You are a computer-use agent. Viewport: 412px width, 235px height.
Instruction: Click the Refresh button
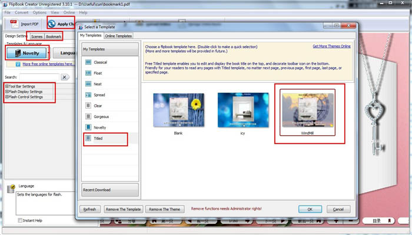90,209
